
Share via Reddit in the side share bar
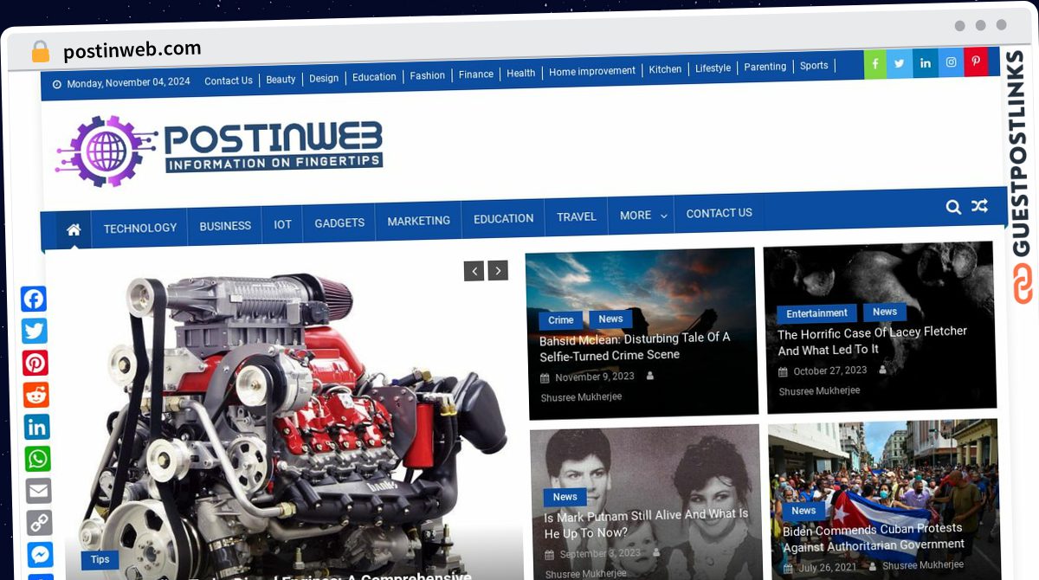[36, 396]
